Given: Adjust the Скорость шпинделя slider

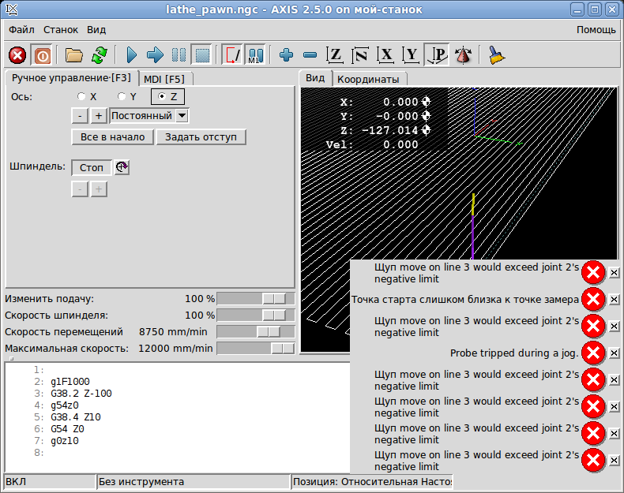Looking at the screenshot, I should [x=274, y=316].
